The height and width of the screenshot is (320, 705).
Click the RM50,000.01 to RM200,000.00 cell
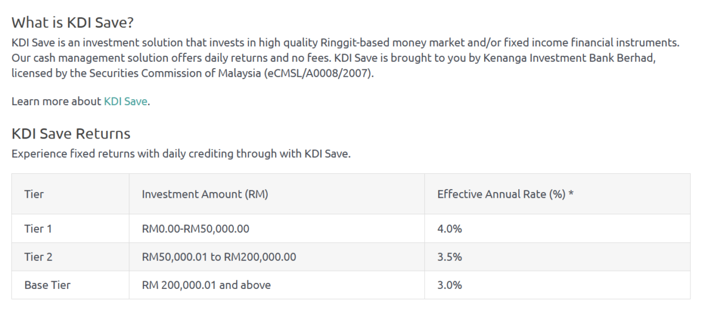click(219, 257)
